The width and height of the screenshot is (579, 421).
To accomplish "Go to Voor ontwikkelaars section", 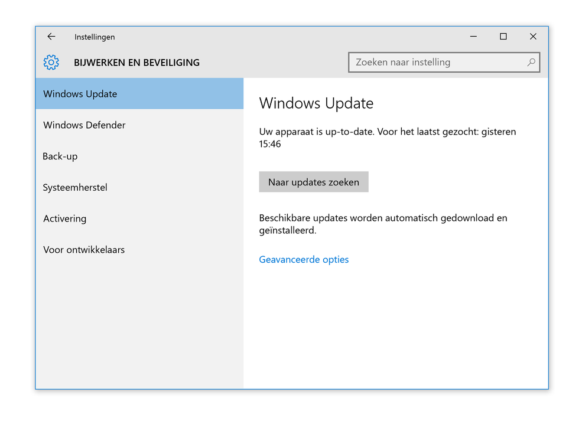I will (139, 250).
